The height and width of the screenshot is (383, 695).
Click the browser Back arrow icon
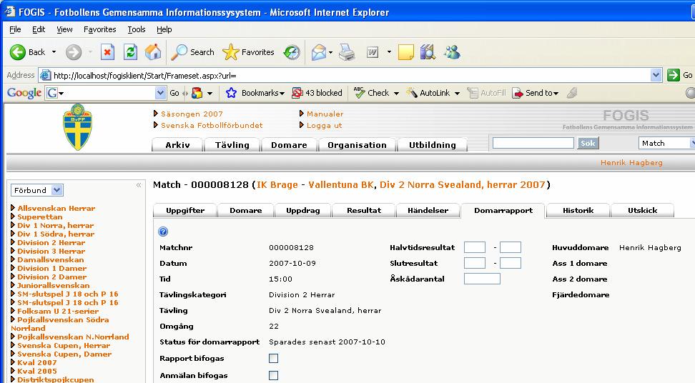[x=18, y=52]
